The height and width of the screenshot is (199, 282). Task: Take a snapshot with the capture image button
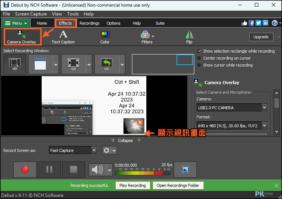[185, 170]
